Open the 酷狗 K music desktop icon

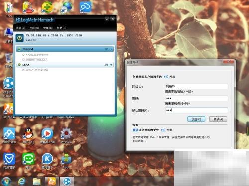tap(47, 160)
